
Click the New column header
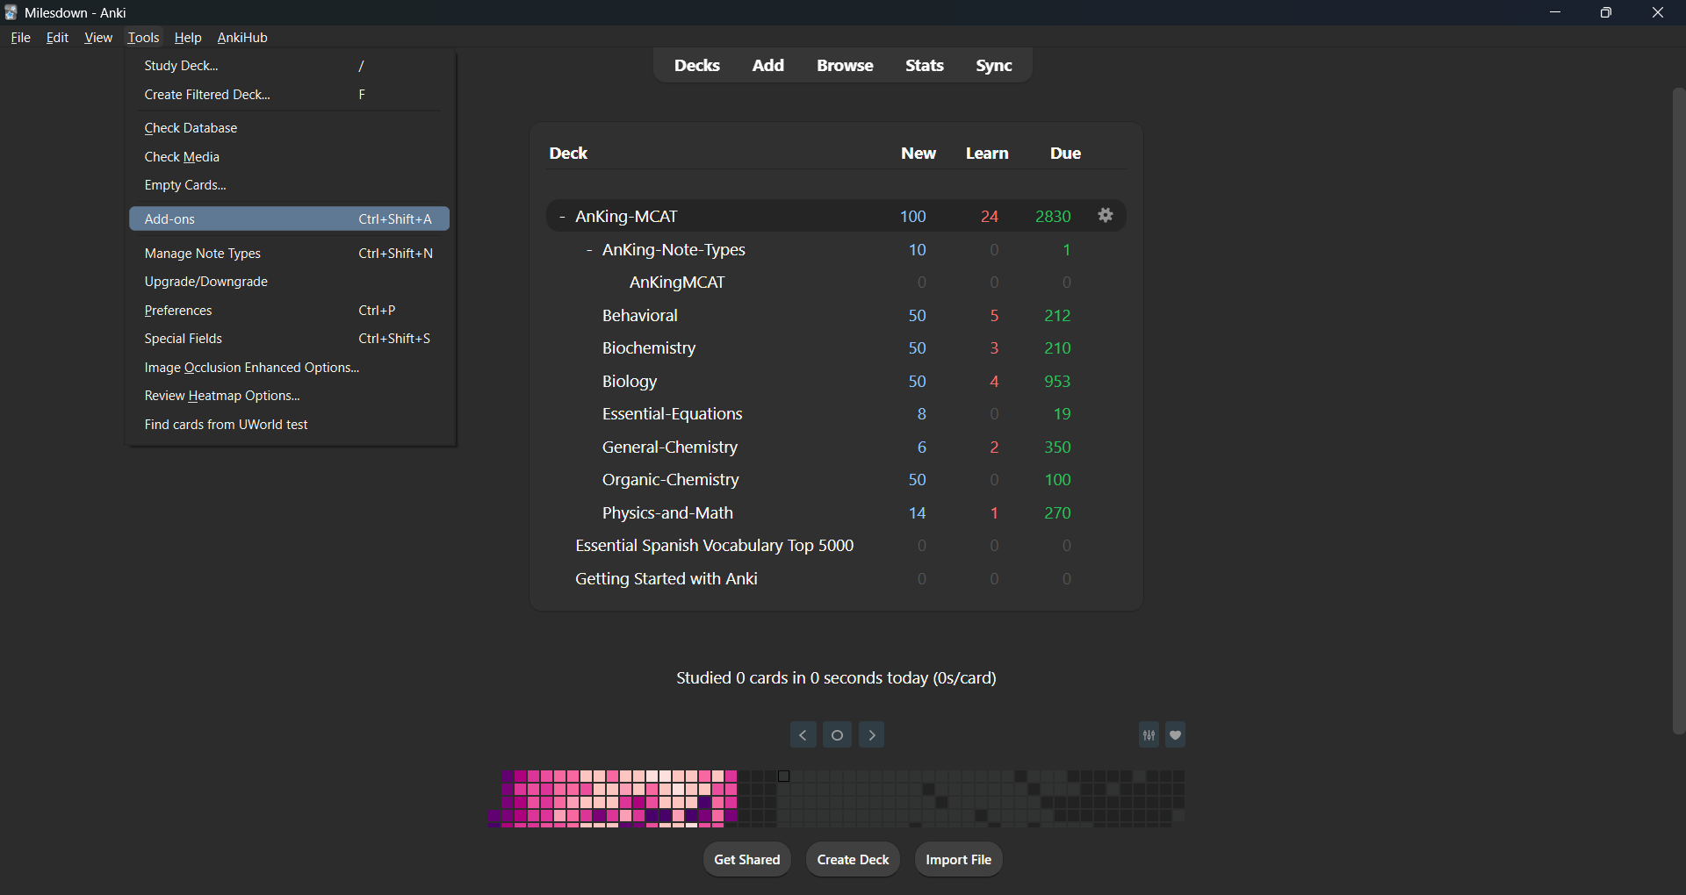919,154
